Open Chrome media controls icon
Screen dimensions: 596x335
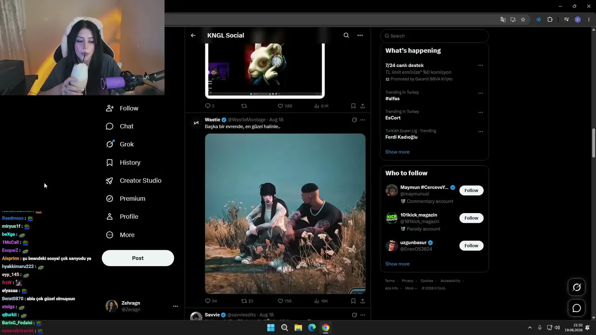pos(566,20)
